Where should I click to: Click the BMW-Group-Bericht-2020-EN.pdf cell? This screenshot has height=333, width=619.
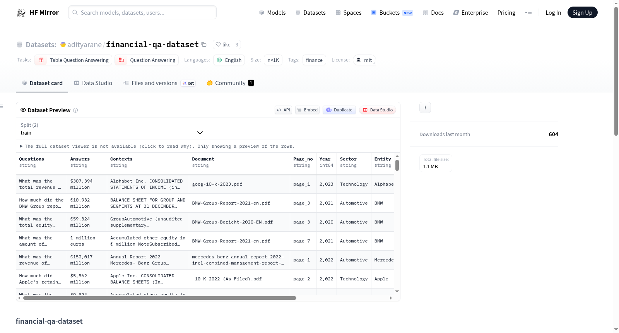pos(239,222)
